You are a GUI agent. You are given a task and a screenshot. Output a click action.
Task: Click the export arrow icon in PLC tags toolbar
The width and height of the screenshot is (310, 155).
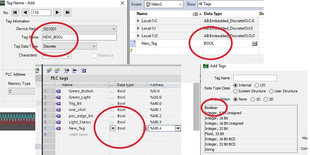(x=67, y=70)
